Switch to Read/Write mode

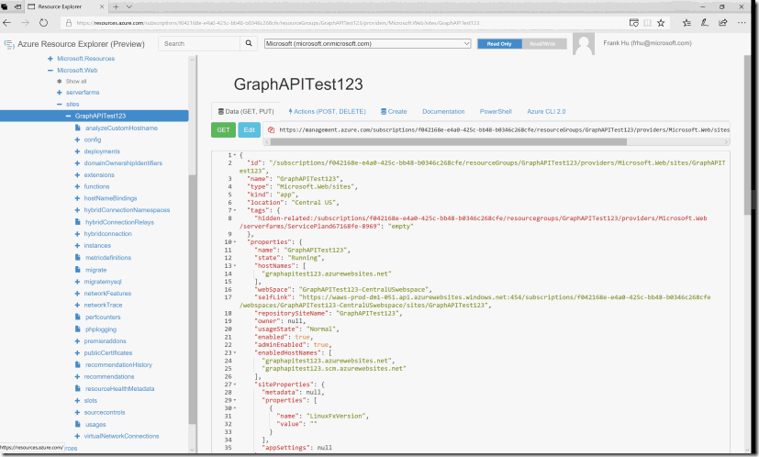click(542, 44)
